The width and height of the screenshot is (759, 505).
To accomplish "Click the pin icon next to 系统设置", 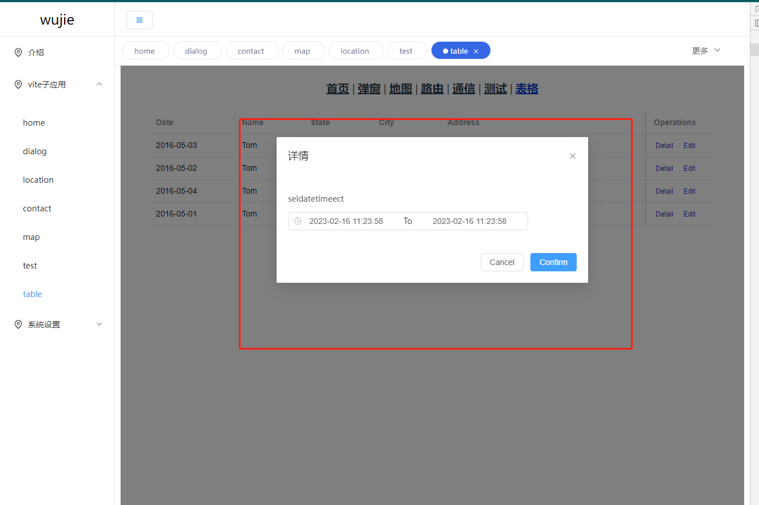I will click(x=18, y=324).
